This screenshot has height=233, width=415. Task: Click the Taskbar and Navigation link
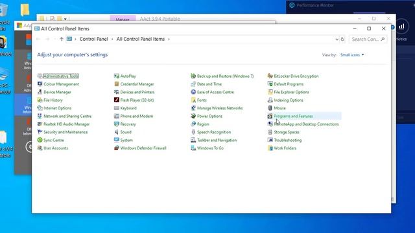click(x=217, y=140)
